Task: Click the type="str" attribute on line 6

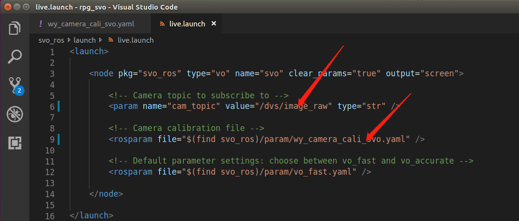Action: [x=361, y=106]
